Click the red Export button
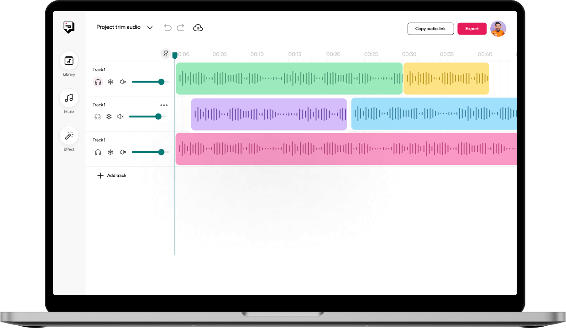This screenshot has width=566, height=328. [472, 29]
